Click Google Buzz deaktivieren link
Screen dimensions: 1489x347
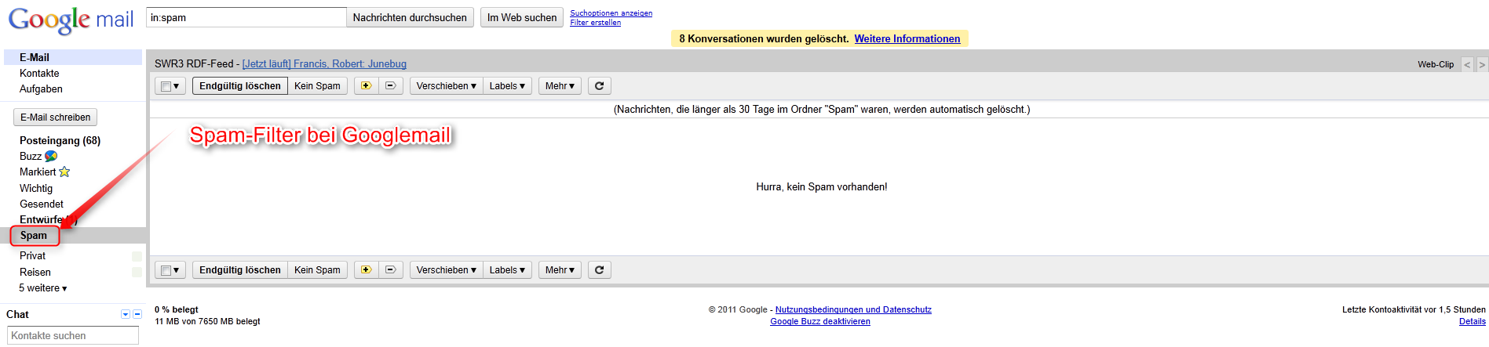(x=820, y=321)
